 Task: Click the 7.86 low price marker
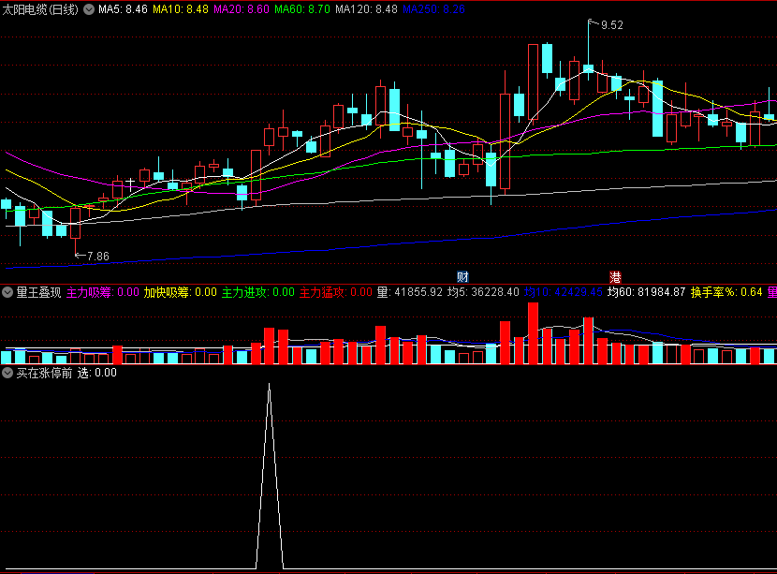(x=97, y=257)
